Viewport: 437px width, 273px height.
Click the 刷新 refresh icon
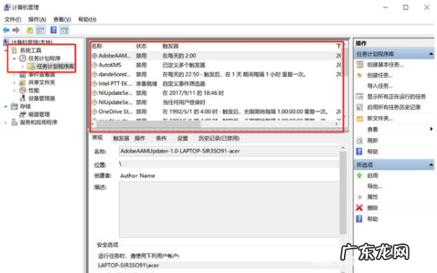pyautogui.click(x=360, y=140)
